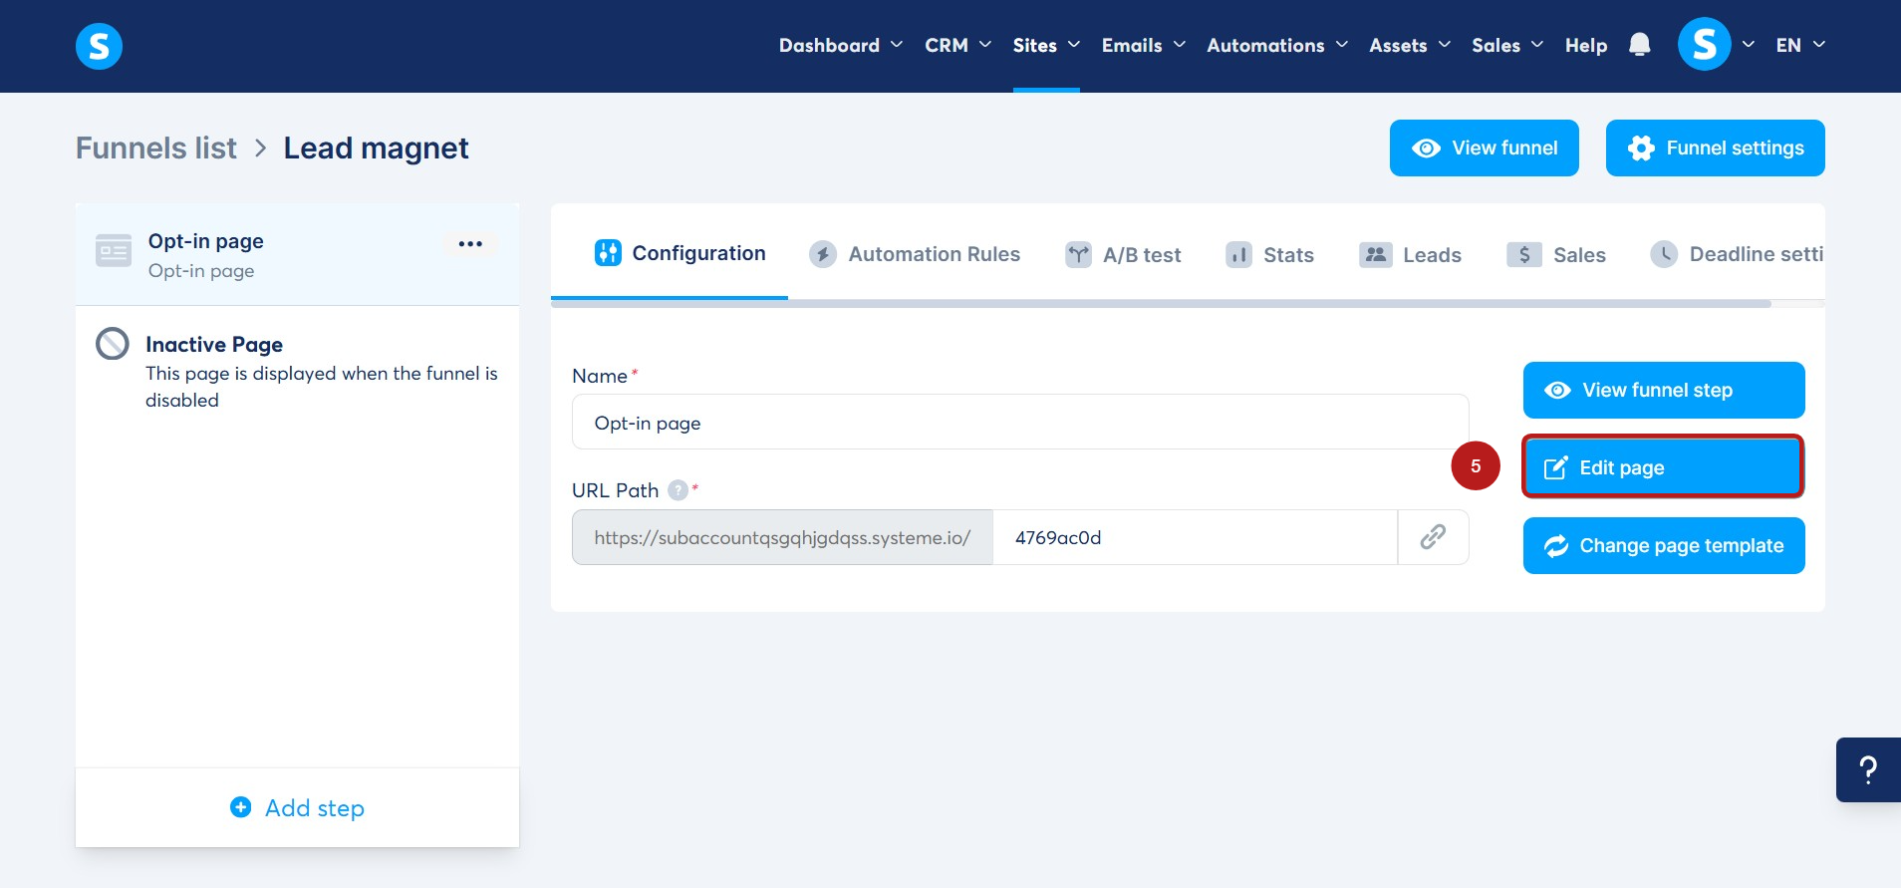Viewport: 1901px width, 888px height.
Task: Go back to Funnels list breadcrumb
Action: point(156,148)
